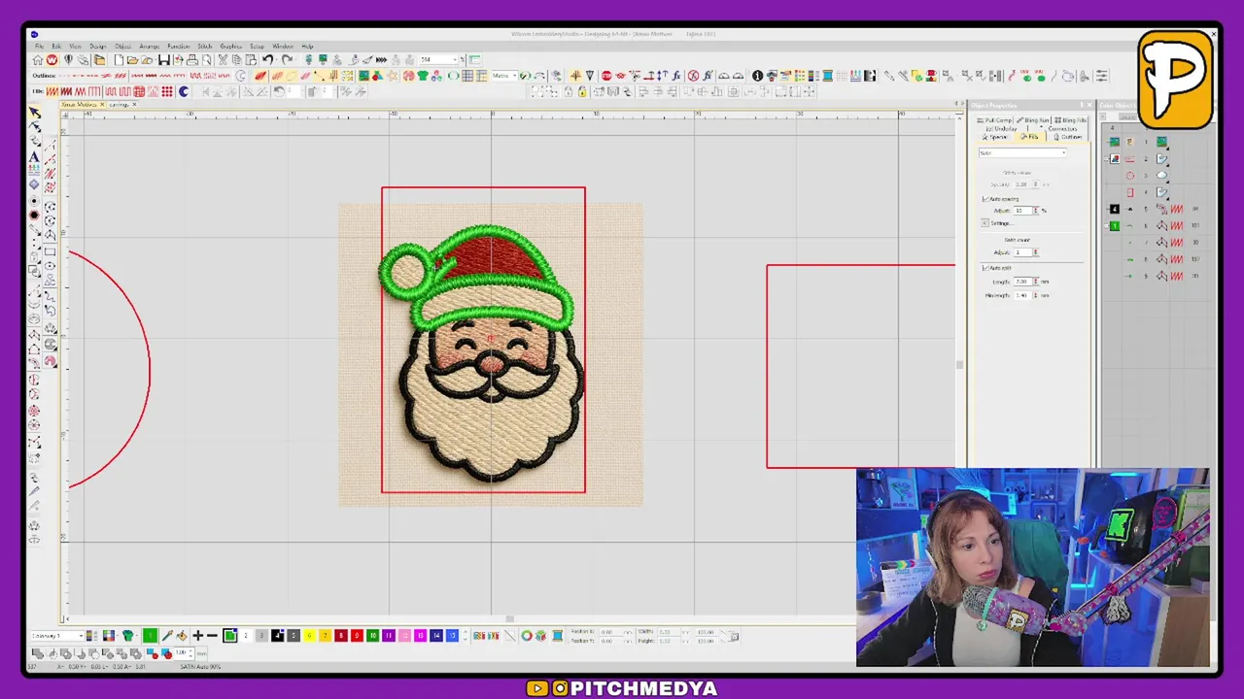Click the Home icon in the toolbar
Image resolution: width=1244 pixels, height=699 pixels.
tap(37, 60)
